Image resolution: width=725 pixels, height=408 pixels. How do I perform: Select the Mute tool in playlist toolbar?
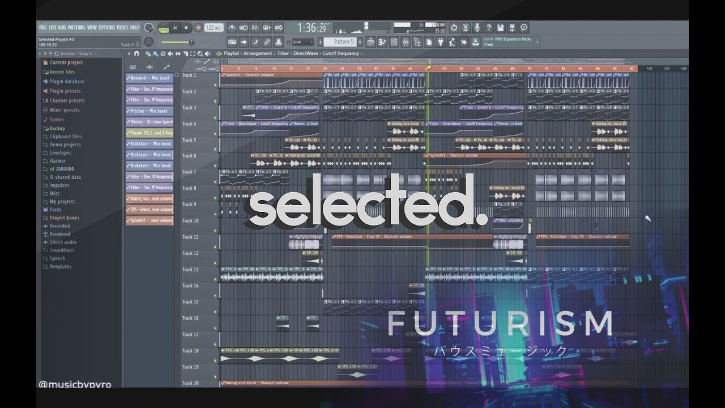point(170,53)
